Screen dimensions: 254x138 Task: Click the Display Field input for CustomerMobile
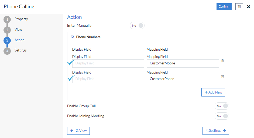(x=108, y=63)
